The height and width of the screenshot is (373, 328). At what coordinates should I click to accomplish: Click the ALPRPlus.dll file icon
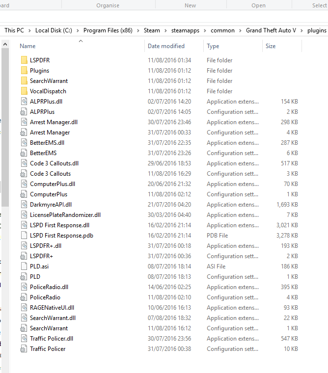point(24,101)
